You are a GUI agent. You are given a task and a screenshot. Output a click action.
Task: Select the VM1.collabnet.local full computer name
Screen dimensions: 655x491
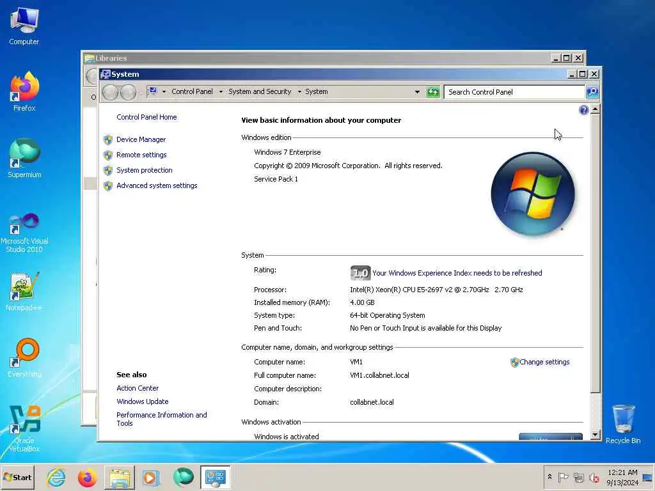pyautogui.click(x=379, y=375)
